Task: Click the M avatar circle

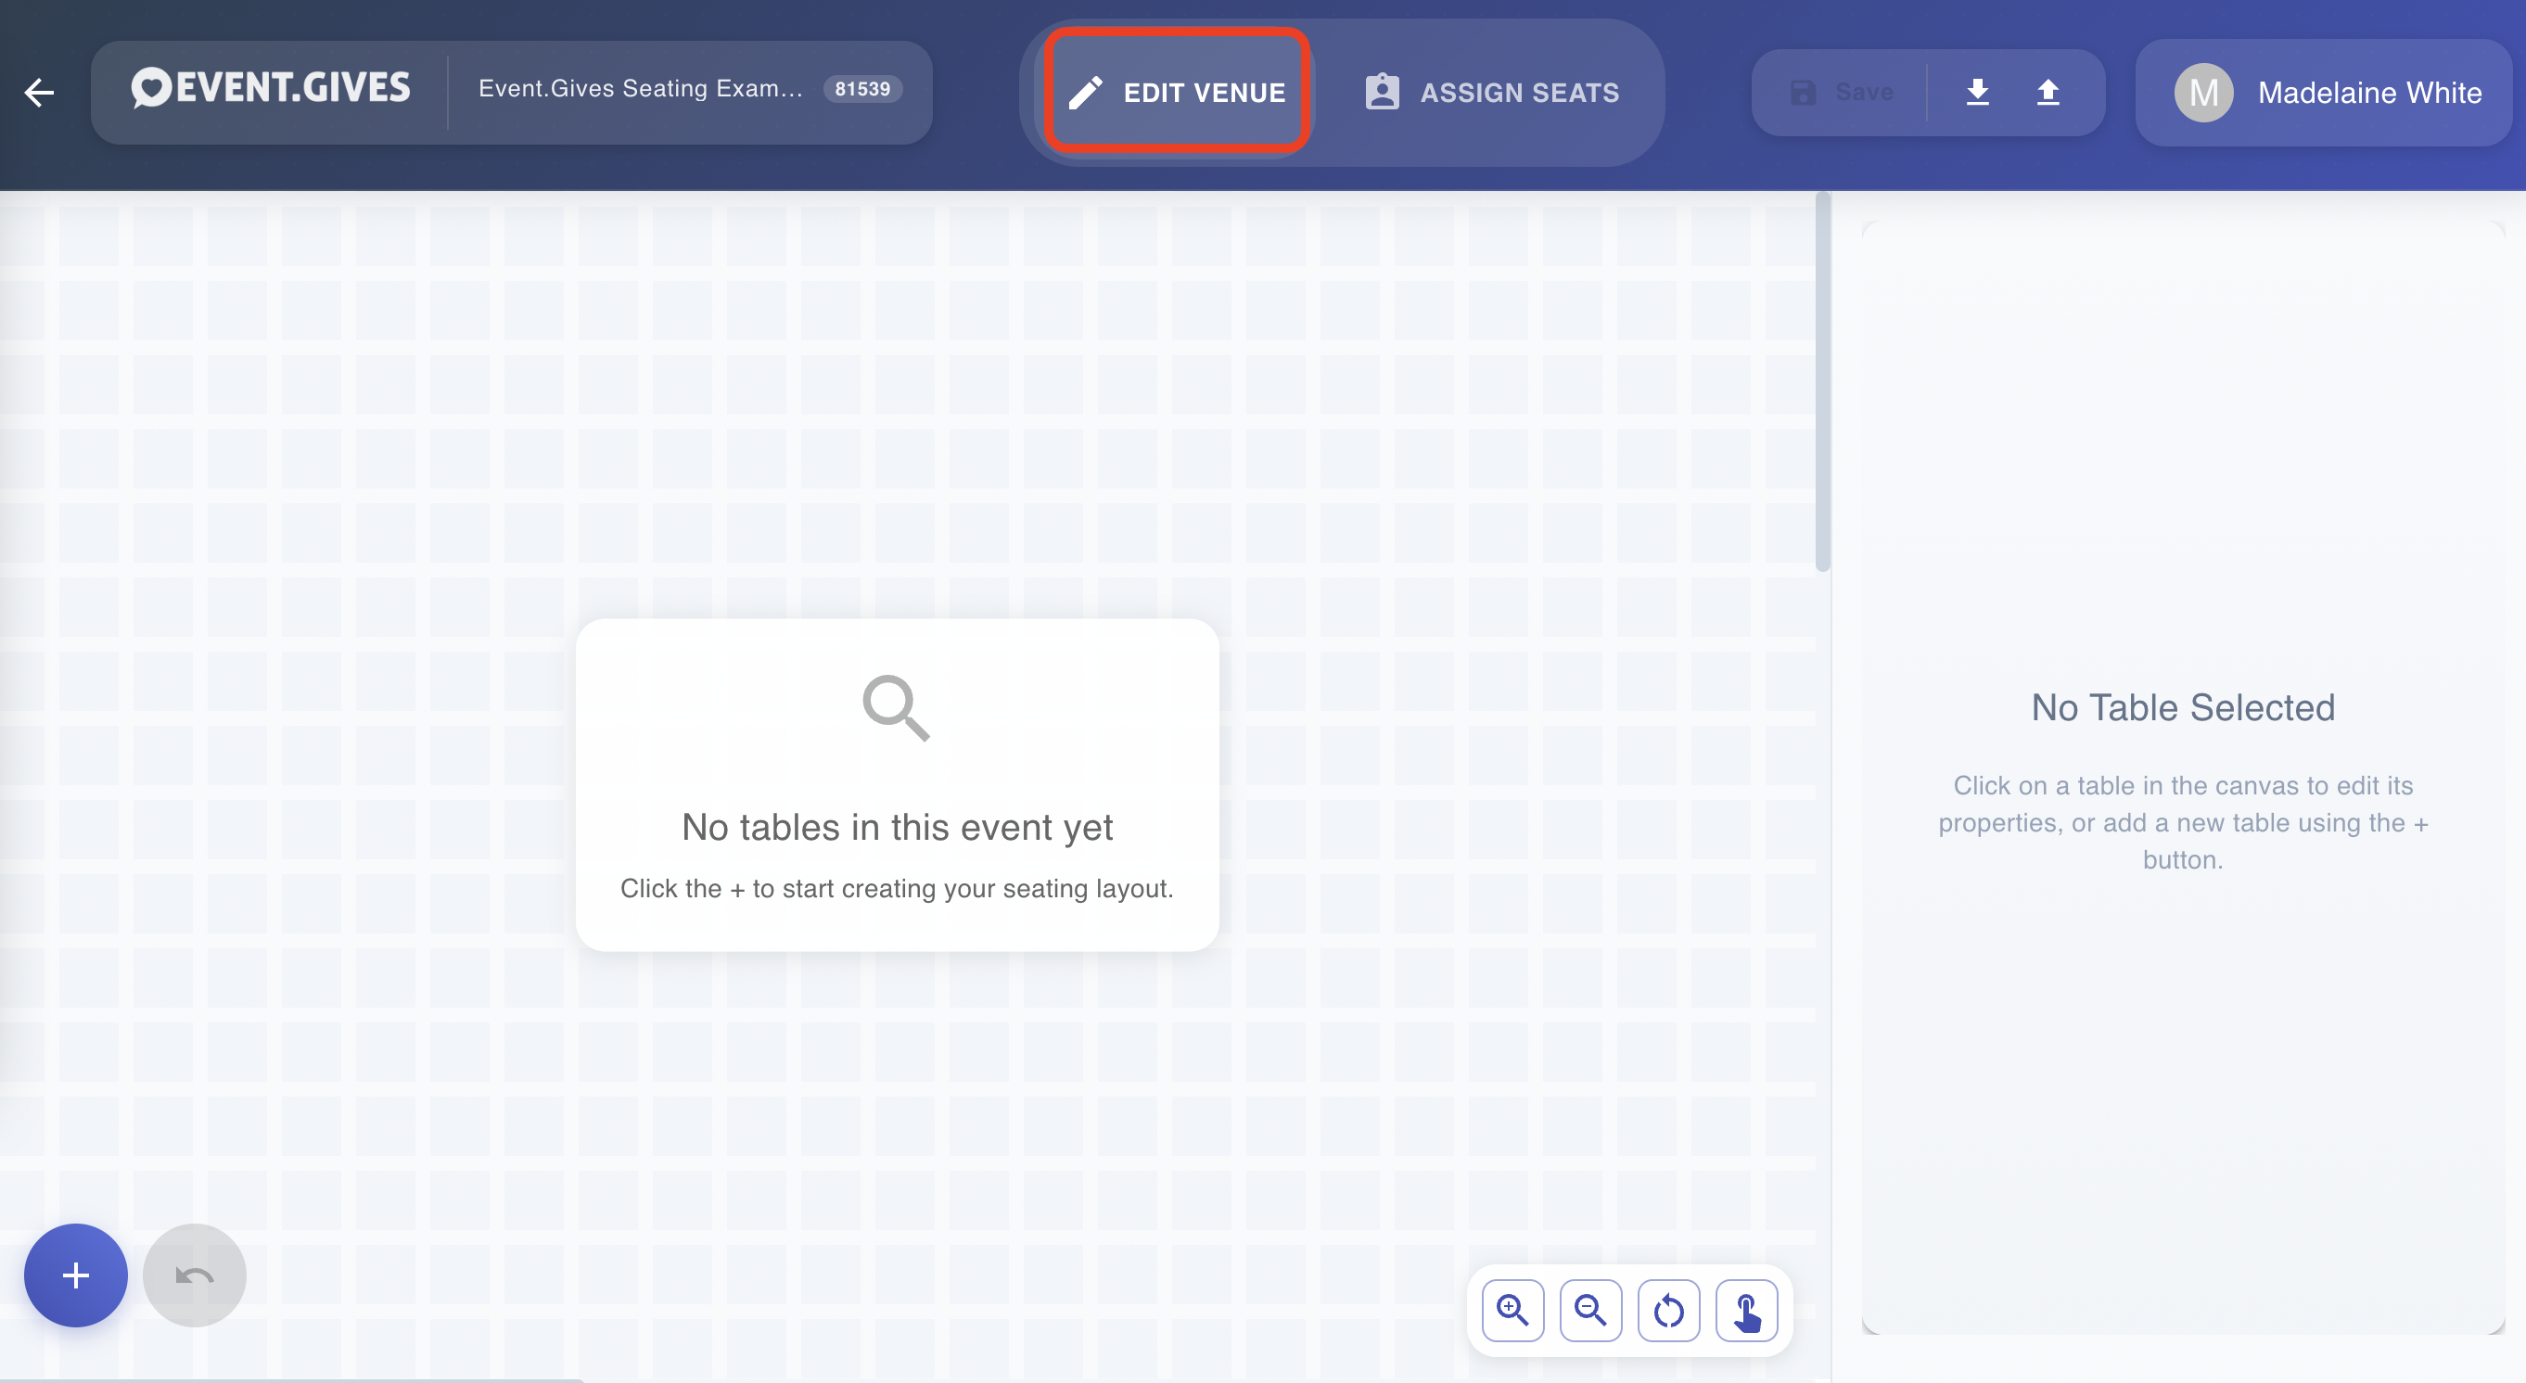Action: click(2203, 92)
